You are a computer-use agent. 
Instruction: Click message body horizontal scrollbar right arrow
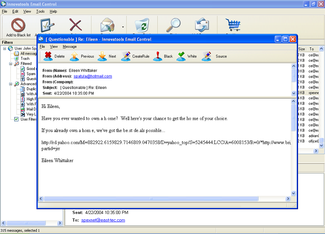pos(288,199)
